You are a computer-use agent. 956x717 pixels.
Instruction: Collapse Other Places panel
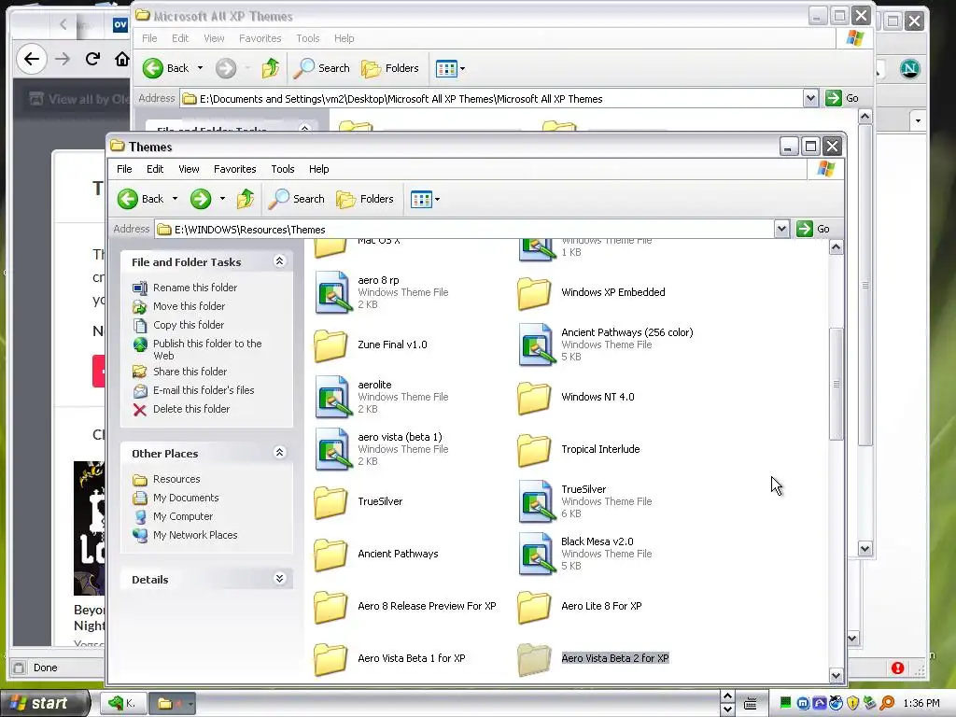[280, 453]
